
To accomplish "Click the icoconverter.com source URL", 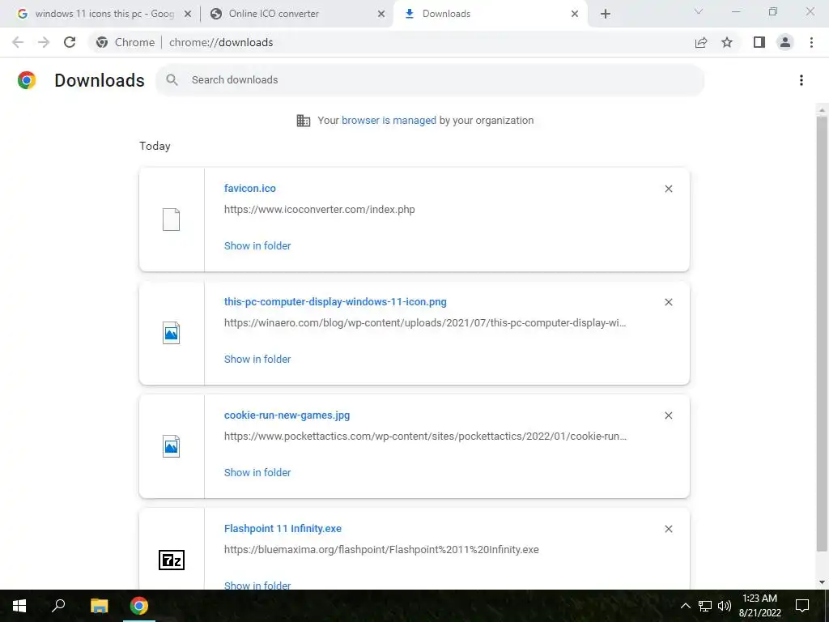I will [319, 210].
